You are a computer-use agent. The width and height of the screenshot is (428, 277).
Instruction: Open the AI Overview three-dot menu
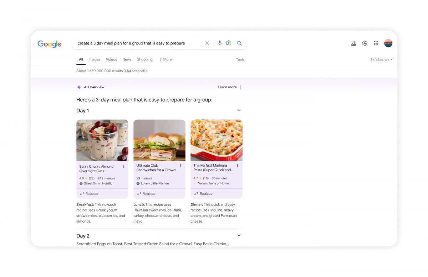[x=240, y=87]
